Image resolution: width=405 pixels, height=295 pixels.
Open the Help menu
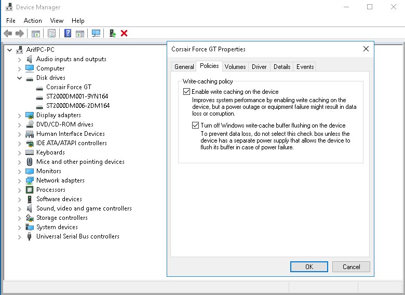(78, 21)
